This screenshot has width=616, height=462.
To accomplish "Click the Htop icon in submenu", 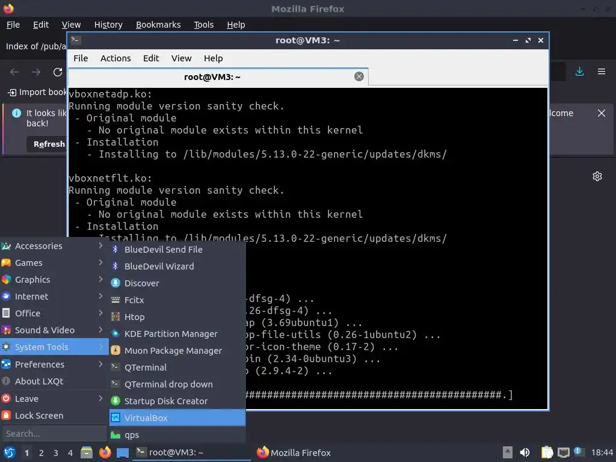I will (115, 316).
